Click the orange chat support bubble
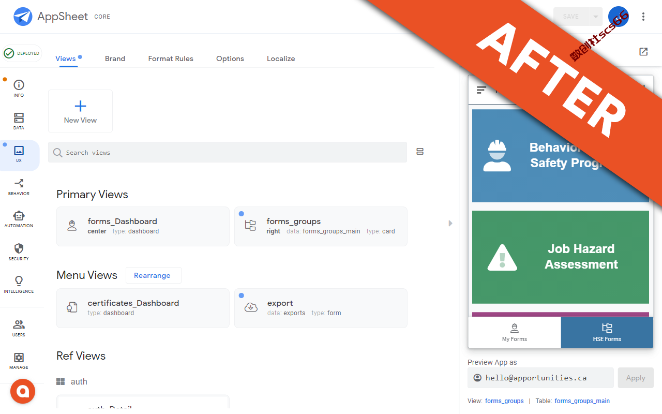The image size is (662, 414). (23, 391)
